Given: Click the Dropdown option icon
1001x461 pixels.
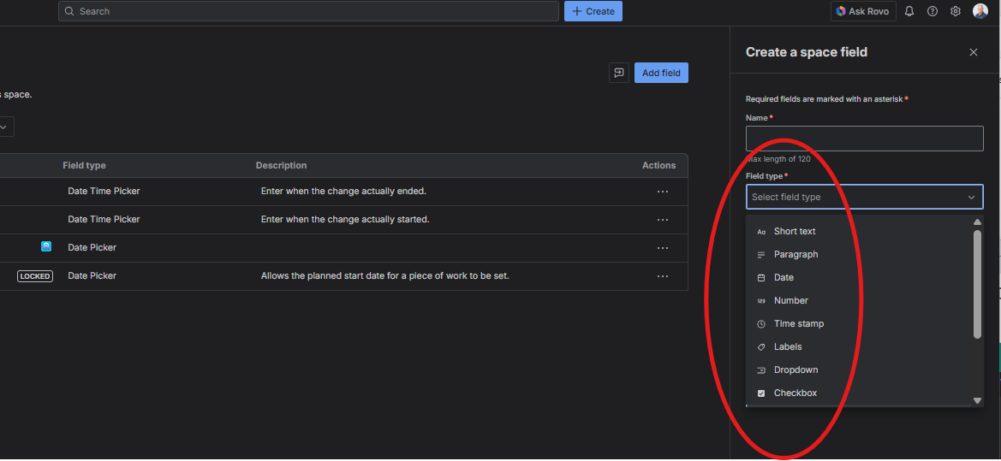Looking at the screenshot, I should (x=761, y=369).
